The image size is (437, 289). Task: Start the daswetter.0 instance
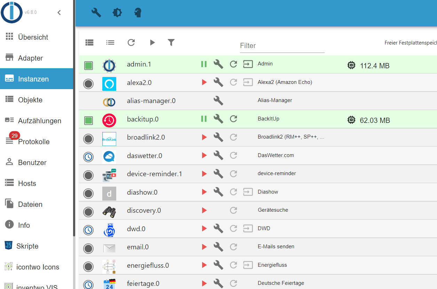pyautogui.click(x=204, y=156)
